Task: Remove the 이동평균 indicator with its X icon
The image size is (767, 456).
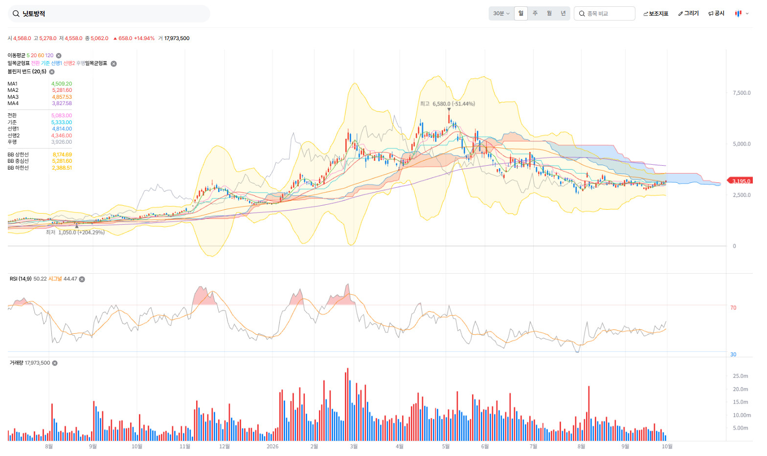Action: 59,56
